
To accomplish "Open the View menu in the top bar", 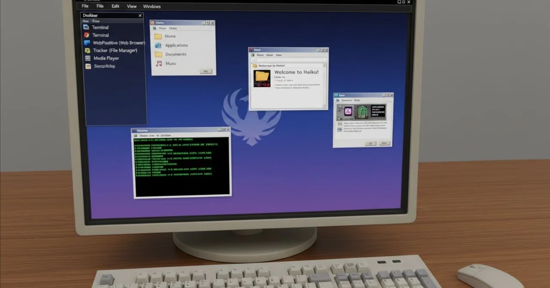I will [x=131, y=6].
